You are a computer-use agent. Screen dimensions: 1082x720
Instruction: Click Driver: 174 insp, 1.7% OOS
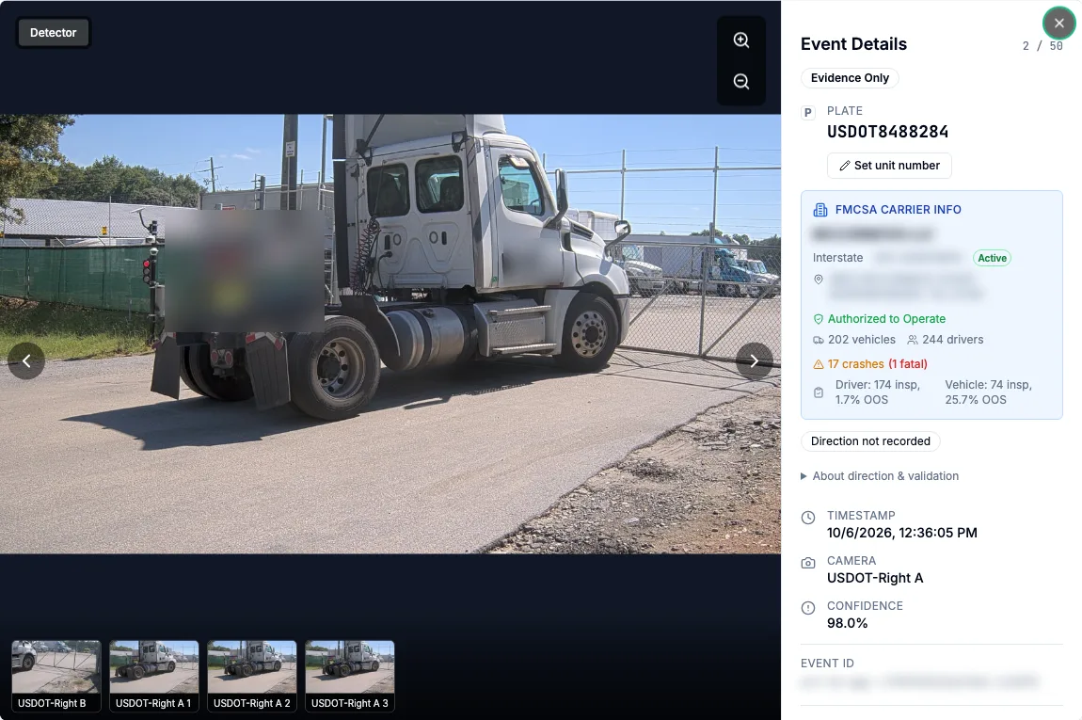877,392
